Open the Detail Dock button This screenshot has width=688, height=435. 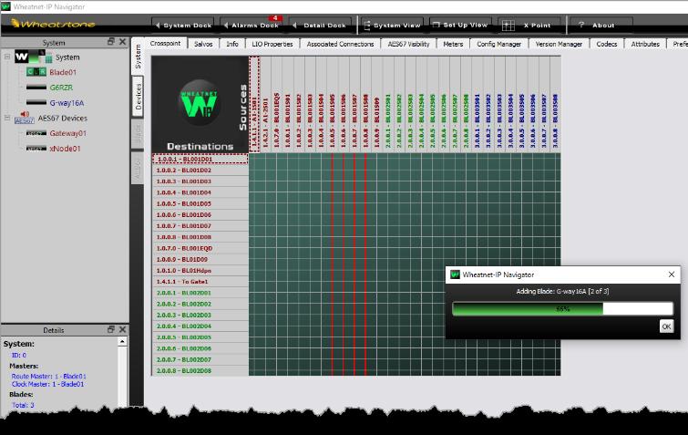pyautogui.click(x=320, y=26)
